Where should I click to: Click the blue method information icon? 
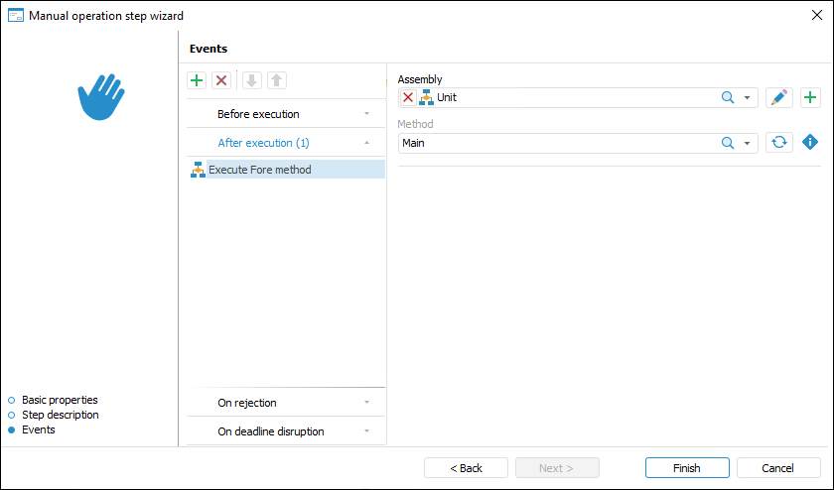[x=810, y=143]
